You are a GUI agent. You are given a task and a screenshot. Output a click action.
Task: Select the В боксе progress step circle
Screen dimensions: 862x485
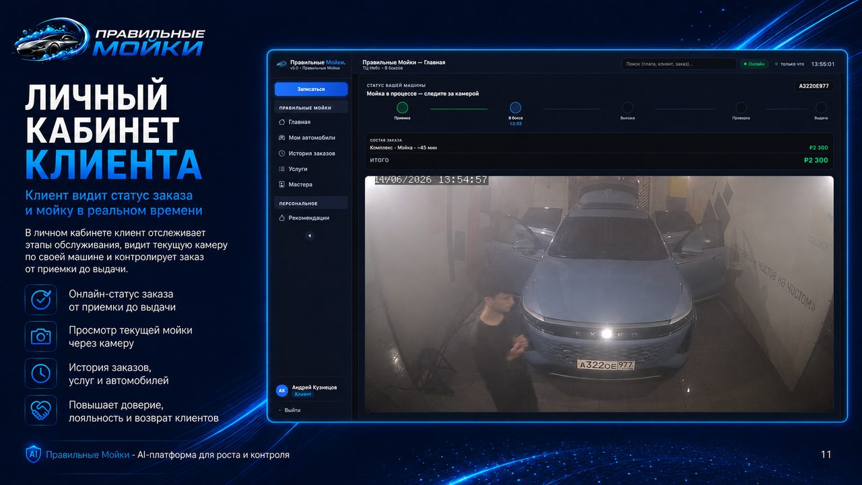click(515, 107)
